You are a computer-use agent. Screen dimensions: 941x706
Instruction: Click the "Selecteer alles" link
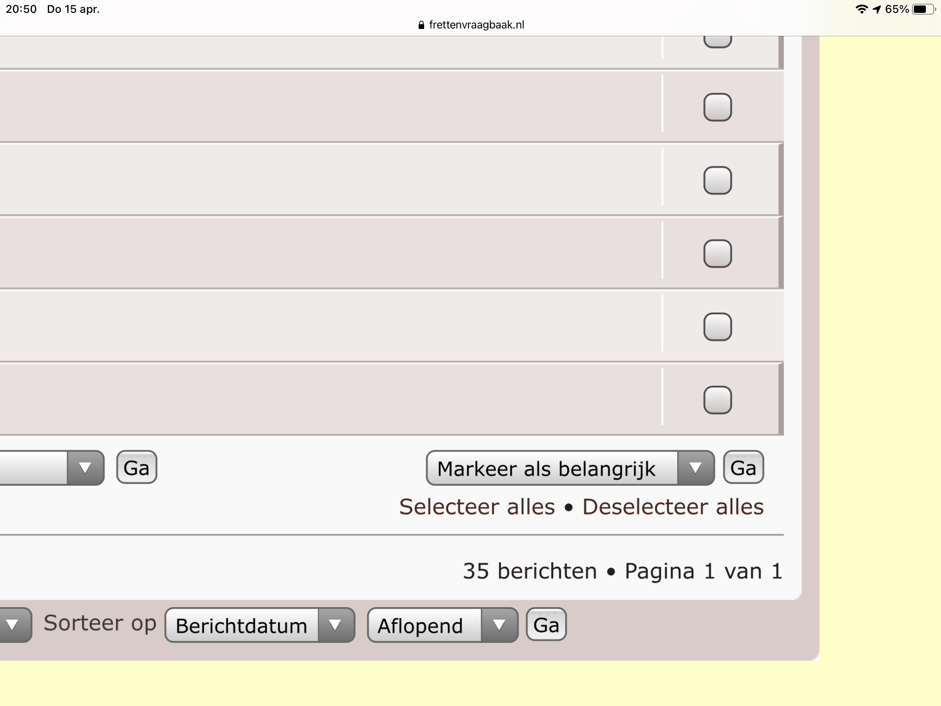pos(477,507)
